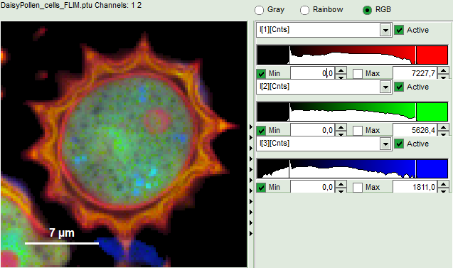Increase blue Max value 1811,0 using up arrow
Screen dimensions: 453x268
[443, 184]
